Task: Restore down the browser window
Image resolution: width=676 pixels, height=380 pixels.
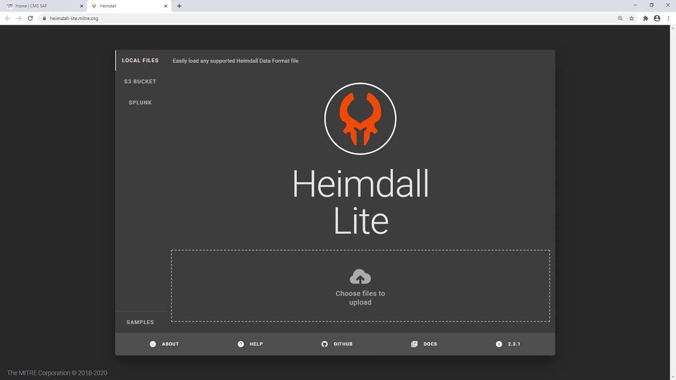Action: coord(652,5)
